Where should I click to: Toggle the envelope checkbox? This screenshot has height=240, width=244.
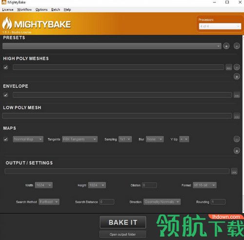6,95
